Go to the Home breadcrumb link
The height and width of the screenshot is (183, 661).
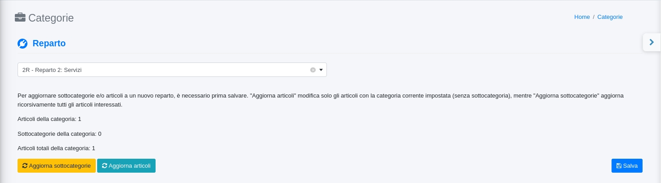click(x=582, y=17)
